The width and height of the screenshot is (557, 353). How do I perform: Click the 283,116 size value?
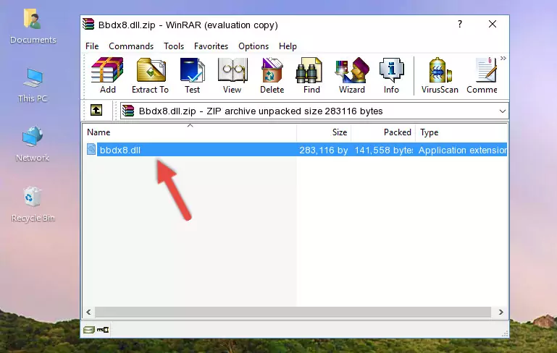tap(323, 150)
